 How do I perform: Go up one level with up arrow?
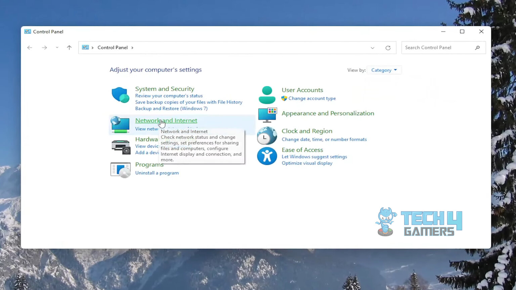[x=69, y=48]
